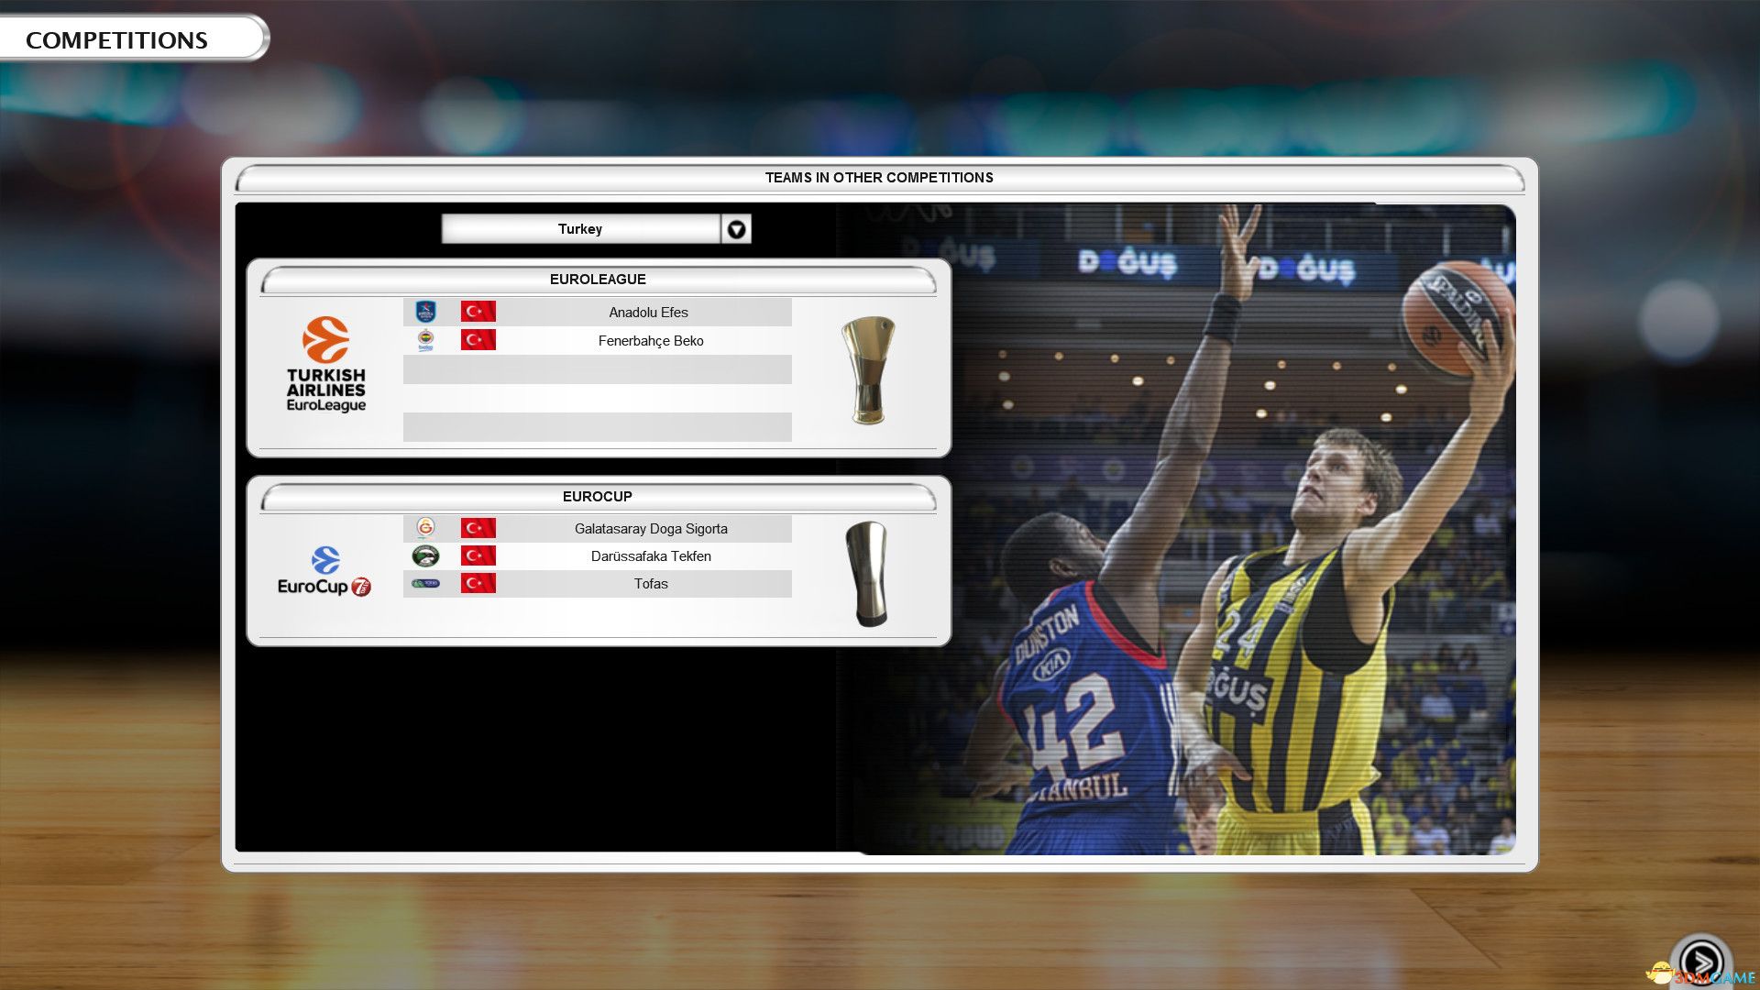The height and width of the screenshot is (990, 1760).
Task: Click the Fenerbahçe Beko club logo
Action: click(425, 340)
